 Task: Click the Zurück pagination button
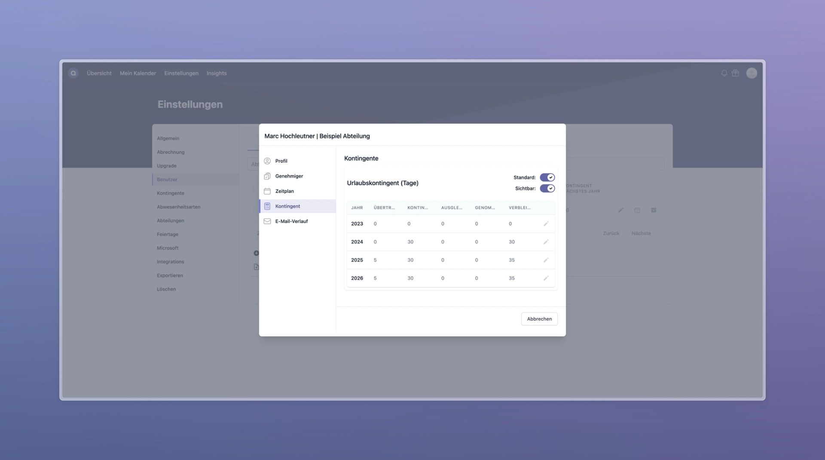coord(611,233)
